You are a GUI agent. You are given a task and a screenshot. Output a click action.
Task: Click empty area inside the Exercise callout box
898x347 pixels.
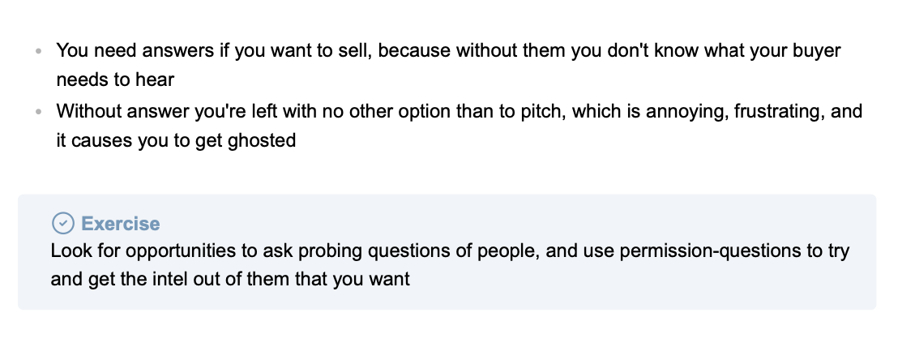point(630,286)
